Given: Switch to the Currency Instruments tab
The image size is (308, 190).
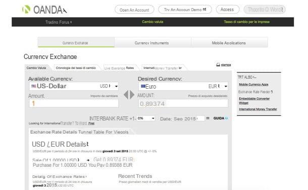Looking at the screenshot, I should (x=152, y=42).
